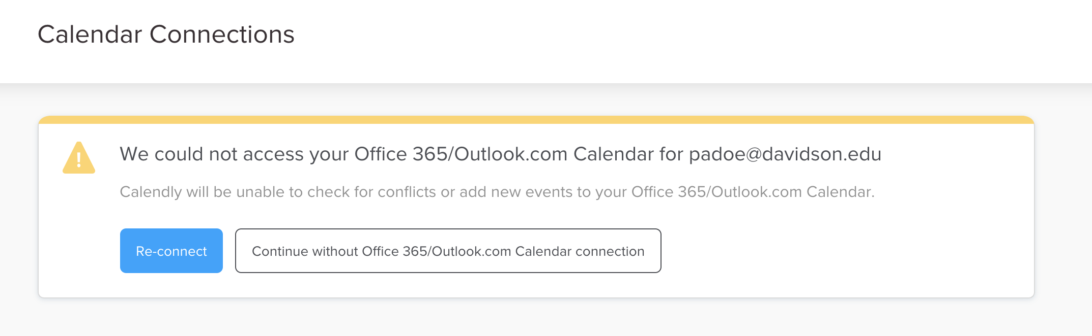The width and height of the screenshot is (1092, 336).
Task: Click 'Calendar connection' in the outlined button
Action: (x=580, y=251)
